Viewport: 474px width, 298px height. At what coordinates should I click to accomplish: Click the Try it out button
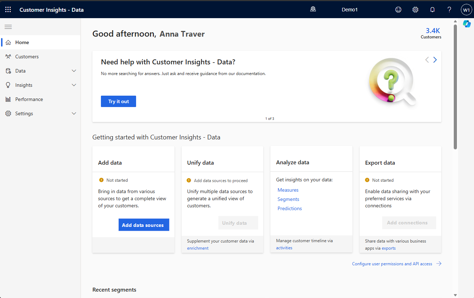pos(118,101)
